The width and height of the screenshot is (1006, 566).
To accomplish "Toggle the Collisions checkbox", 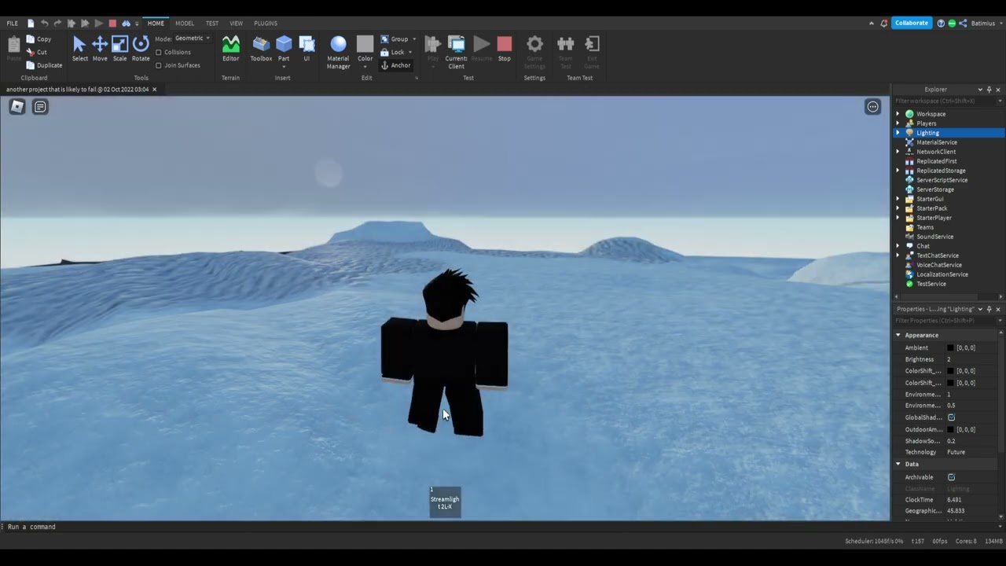I will (x=158, y=52).
